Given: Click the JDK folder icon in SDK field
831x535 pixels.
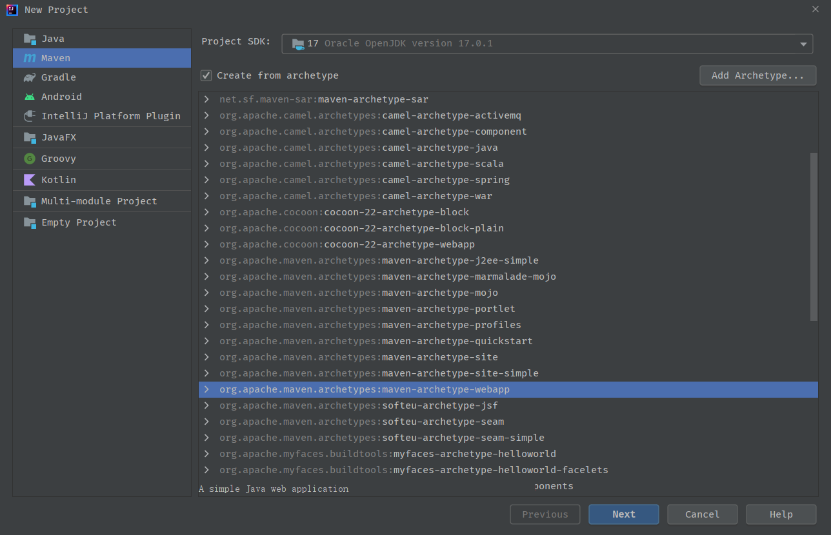Looking at the screenshot, I should [x=298, y=44].
